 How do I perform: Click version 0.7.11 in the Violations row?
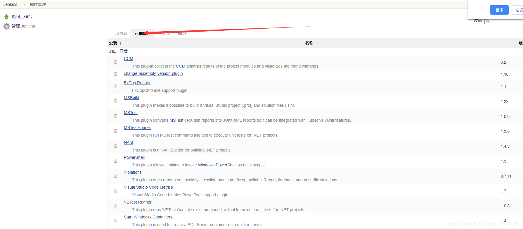pos(506,176)
